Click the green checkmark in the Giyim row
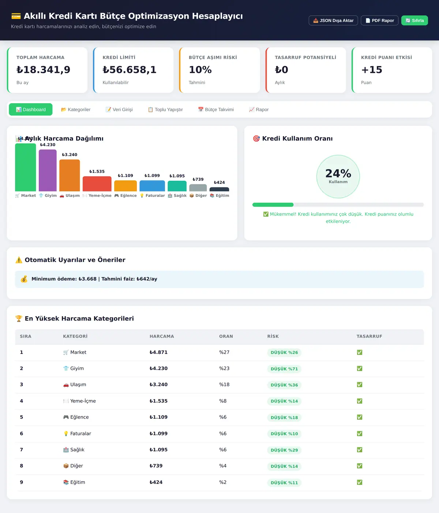Viewport: 439px width, 513px height. point(360,368)
